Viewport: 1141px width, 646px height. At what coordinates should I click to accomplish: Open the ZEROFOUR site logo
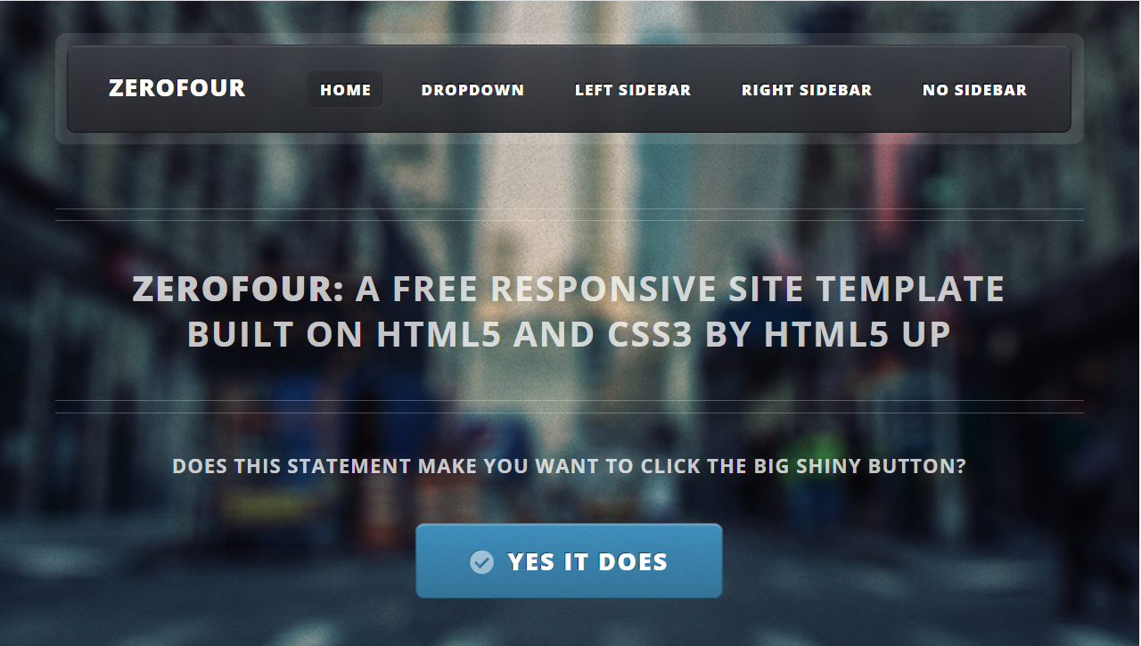click(177, 88)
